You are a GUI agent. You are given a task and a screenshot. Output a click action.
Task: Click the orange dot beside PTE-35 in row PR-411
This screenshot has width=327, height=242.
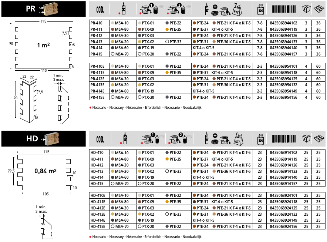tap(167, 29)
